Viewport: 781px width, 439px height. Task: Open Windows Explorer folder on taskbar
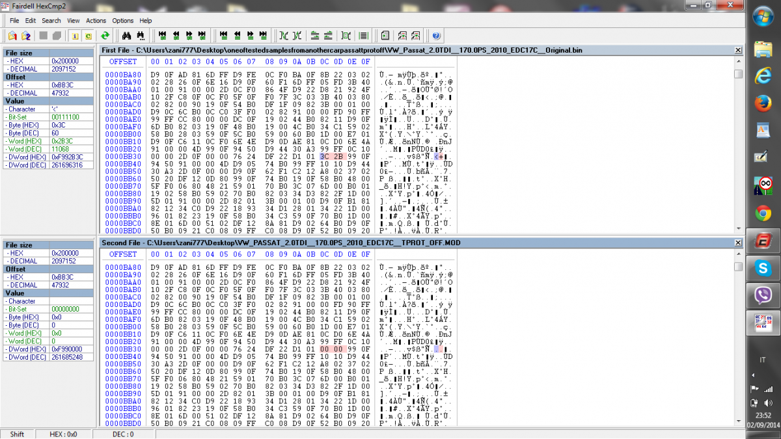pyautogui.click(x=763, y=49)
